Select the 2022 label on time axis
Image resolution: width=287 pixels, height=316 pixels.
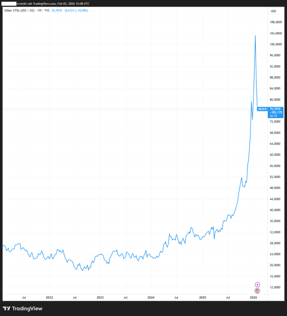click(49, 298)
